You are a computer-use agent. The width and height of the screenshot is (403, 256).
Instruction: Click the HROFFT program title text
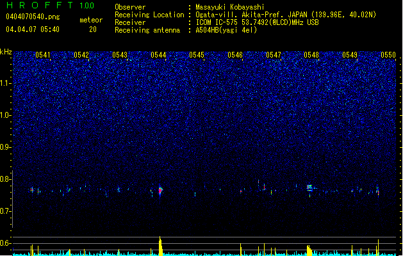(x=40, y=5)
